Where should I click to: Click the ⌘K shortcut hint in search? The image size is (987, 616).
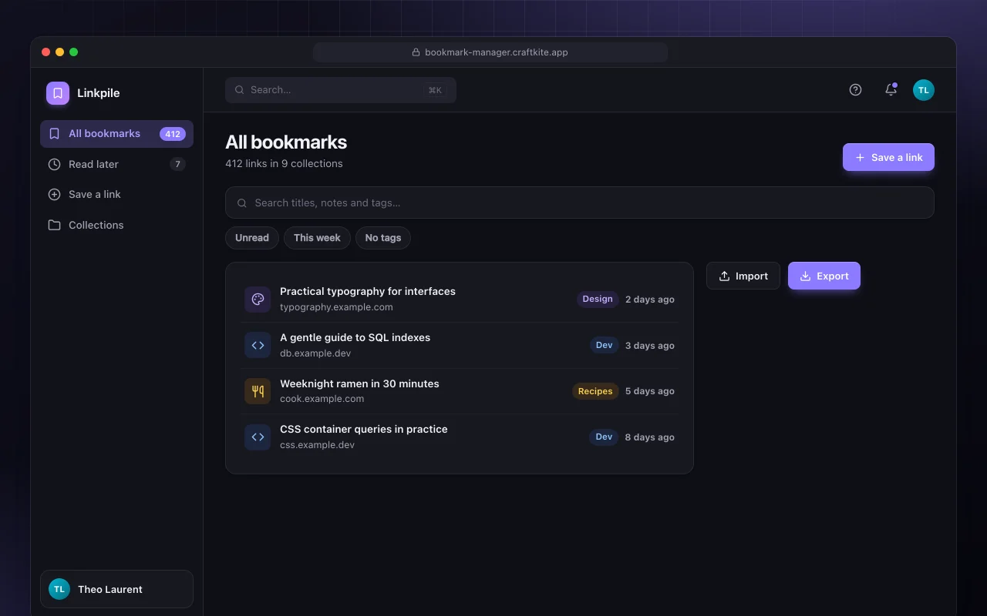click(x=435, y=90)
